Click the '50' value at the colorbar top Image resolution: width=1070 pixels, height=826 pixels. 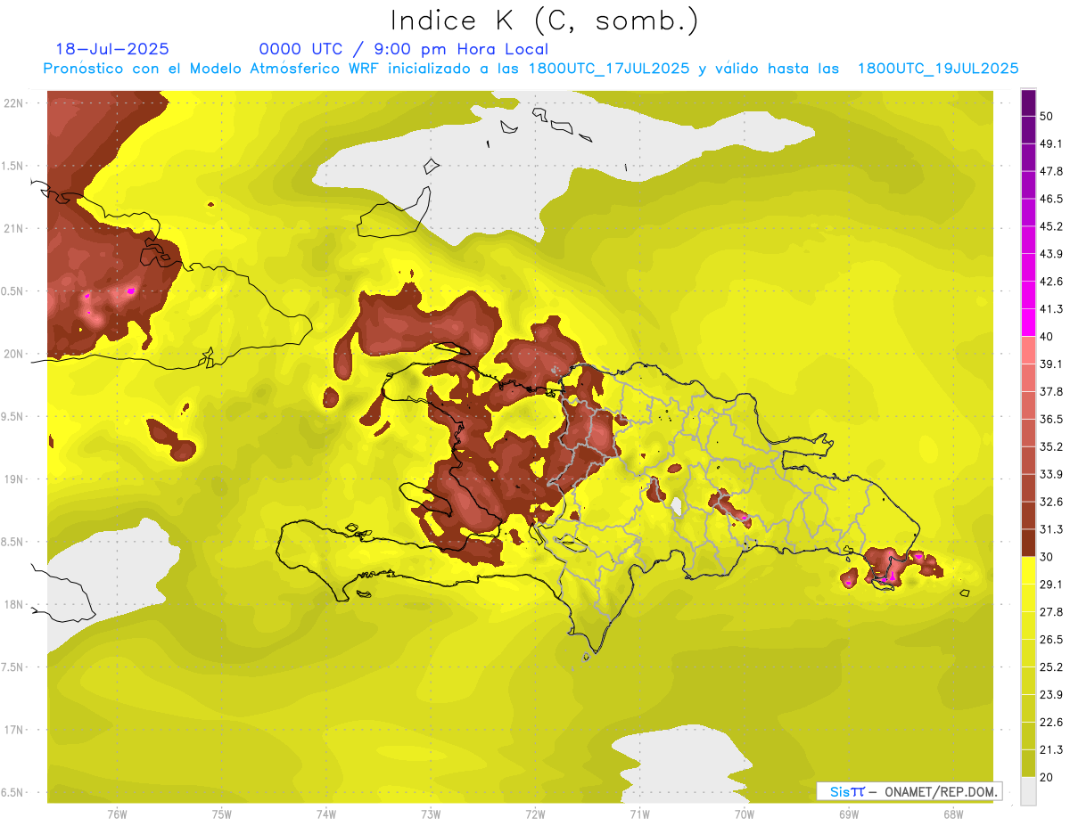pyautogui.click(x=1048, y=116)
